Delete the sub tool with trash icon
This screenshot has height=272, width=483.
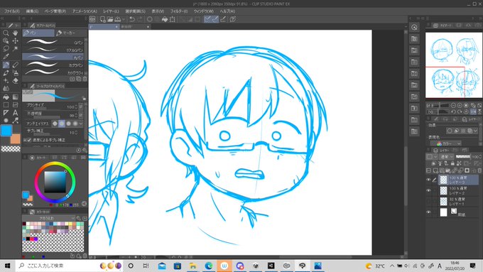click(x=85, y=79)
